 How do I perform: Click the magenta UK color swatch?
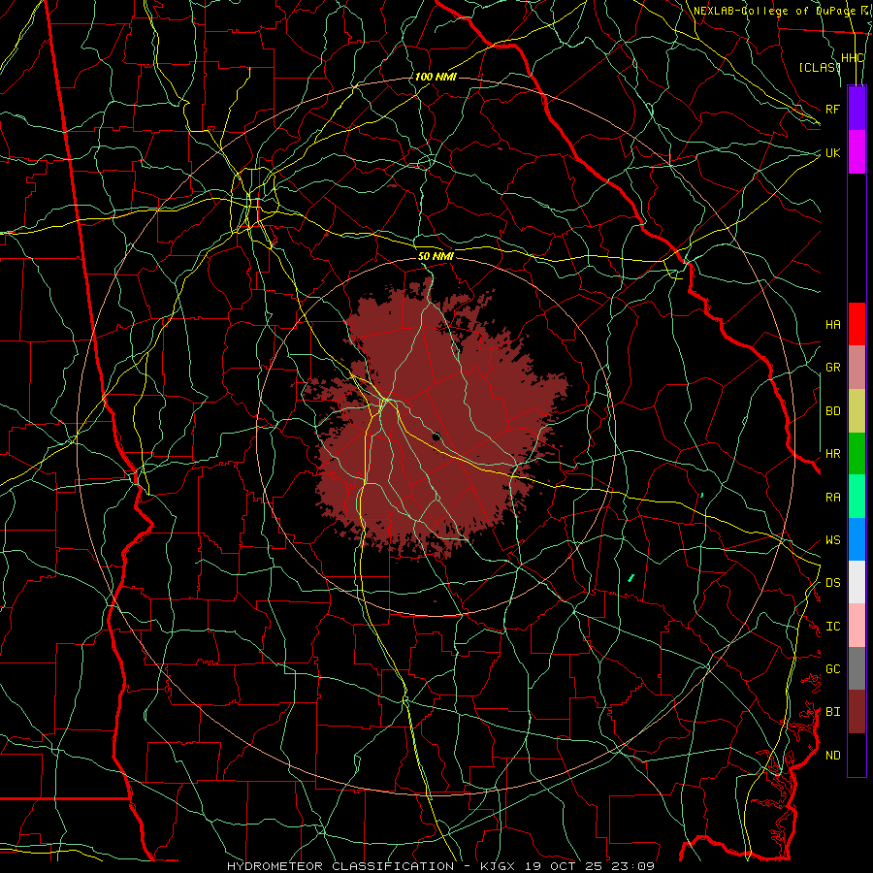[857, 151]
